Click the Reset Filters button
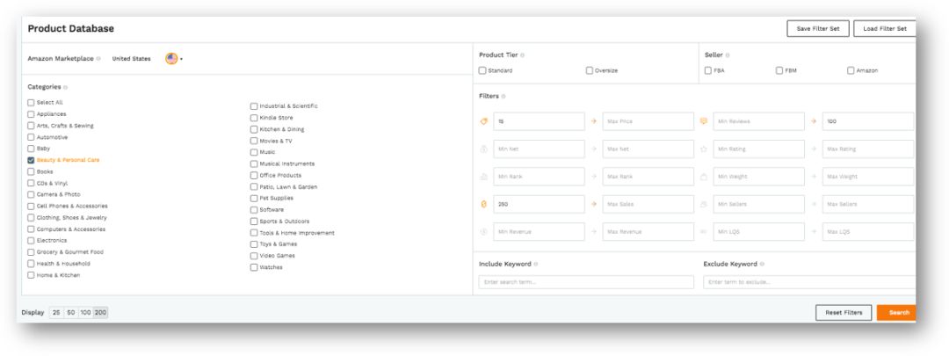 coord(843,312)
